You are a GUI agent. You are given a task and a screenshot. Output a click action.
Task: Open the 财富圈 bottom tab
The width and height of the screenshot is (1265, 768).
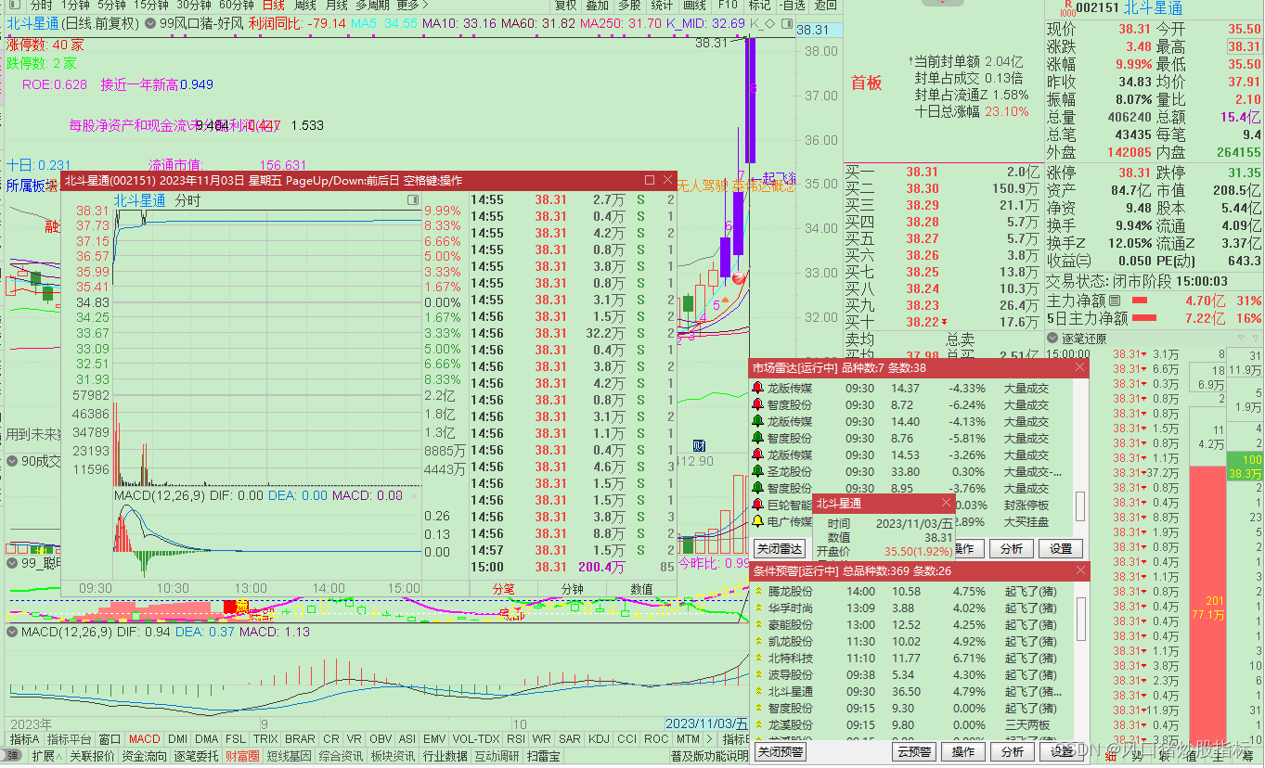point(241,756)
